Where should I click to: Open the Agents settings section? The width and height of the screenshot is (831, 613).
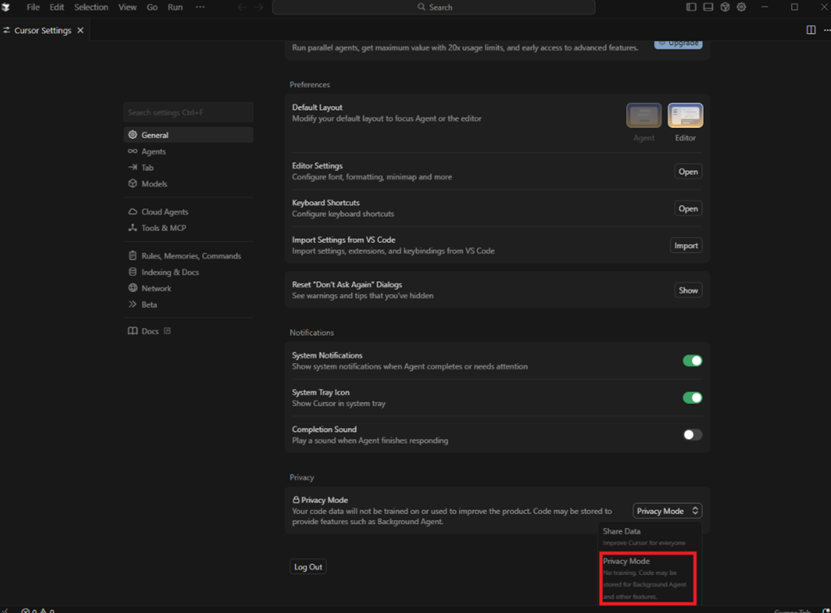(x=189, y=151)
